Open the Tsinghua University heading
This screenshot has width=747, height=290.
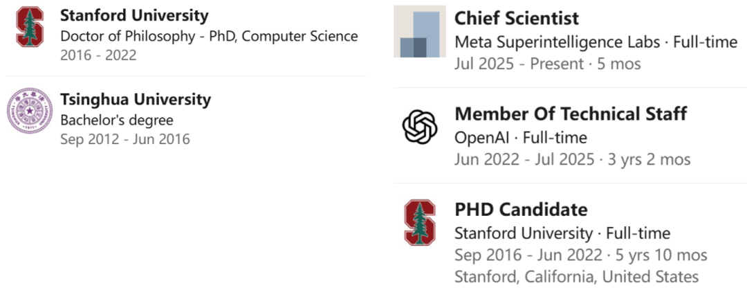click(x=136, y=100)
